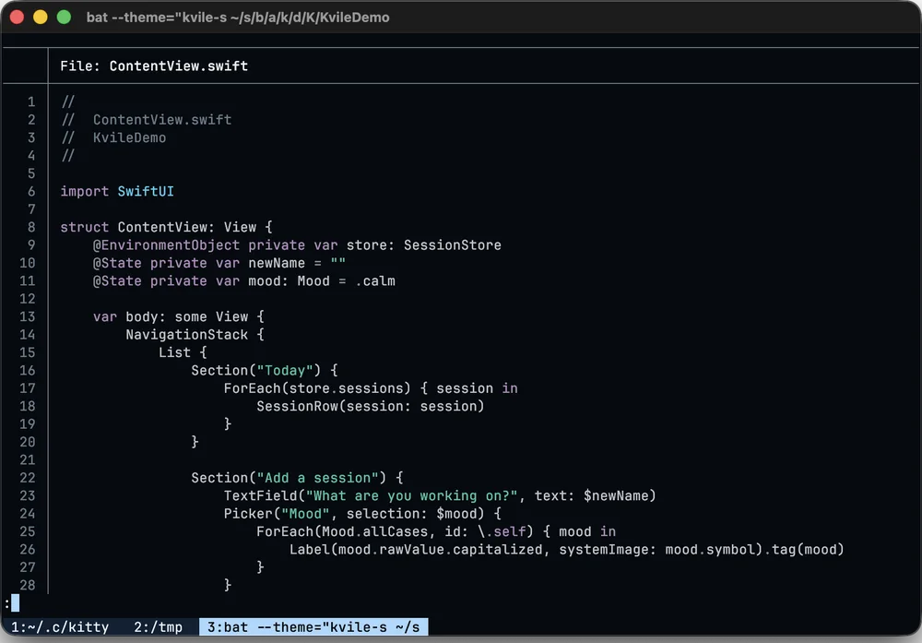This screenshot has height=643, width=922.
Task: Click the File: ContentView.swift header
Action: (154, 65)
